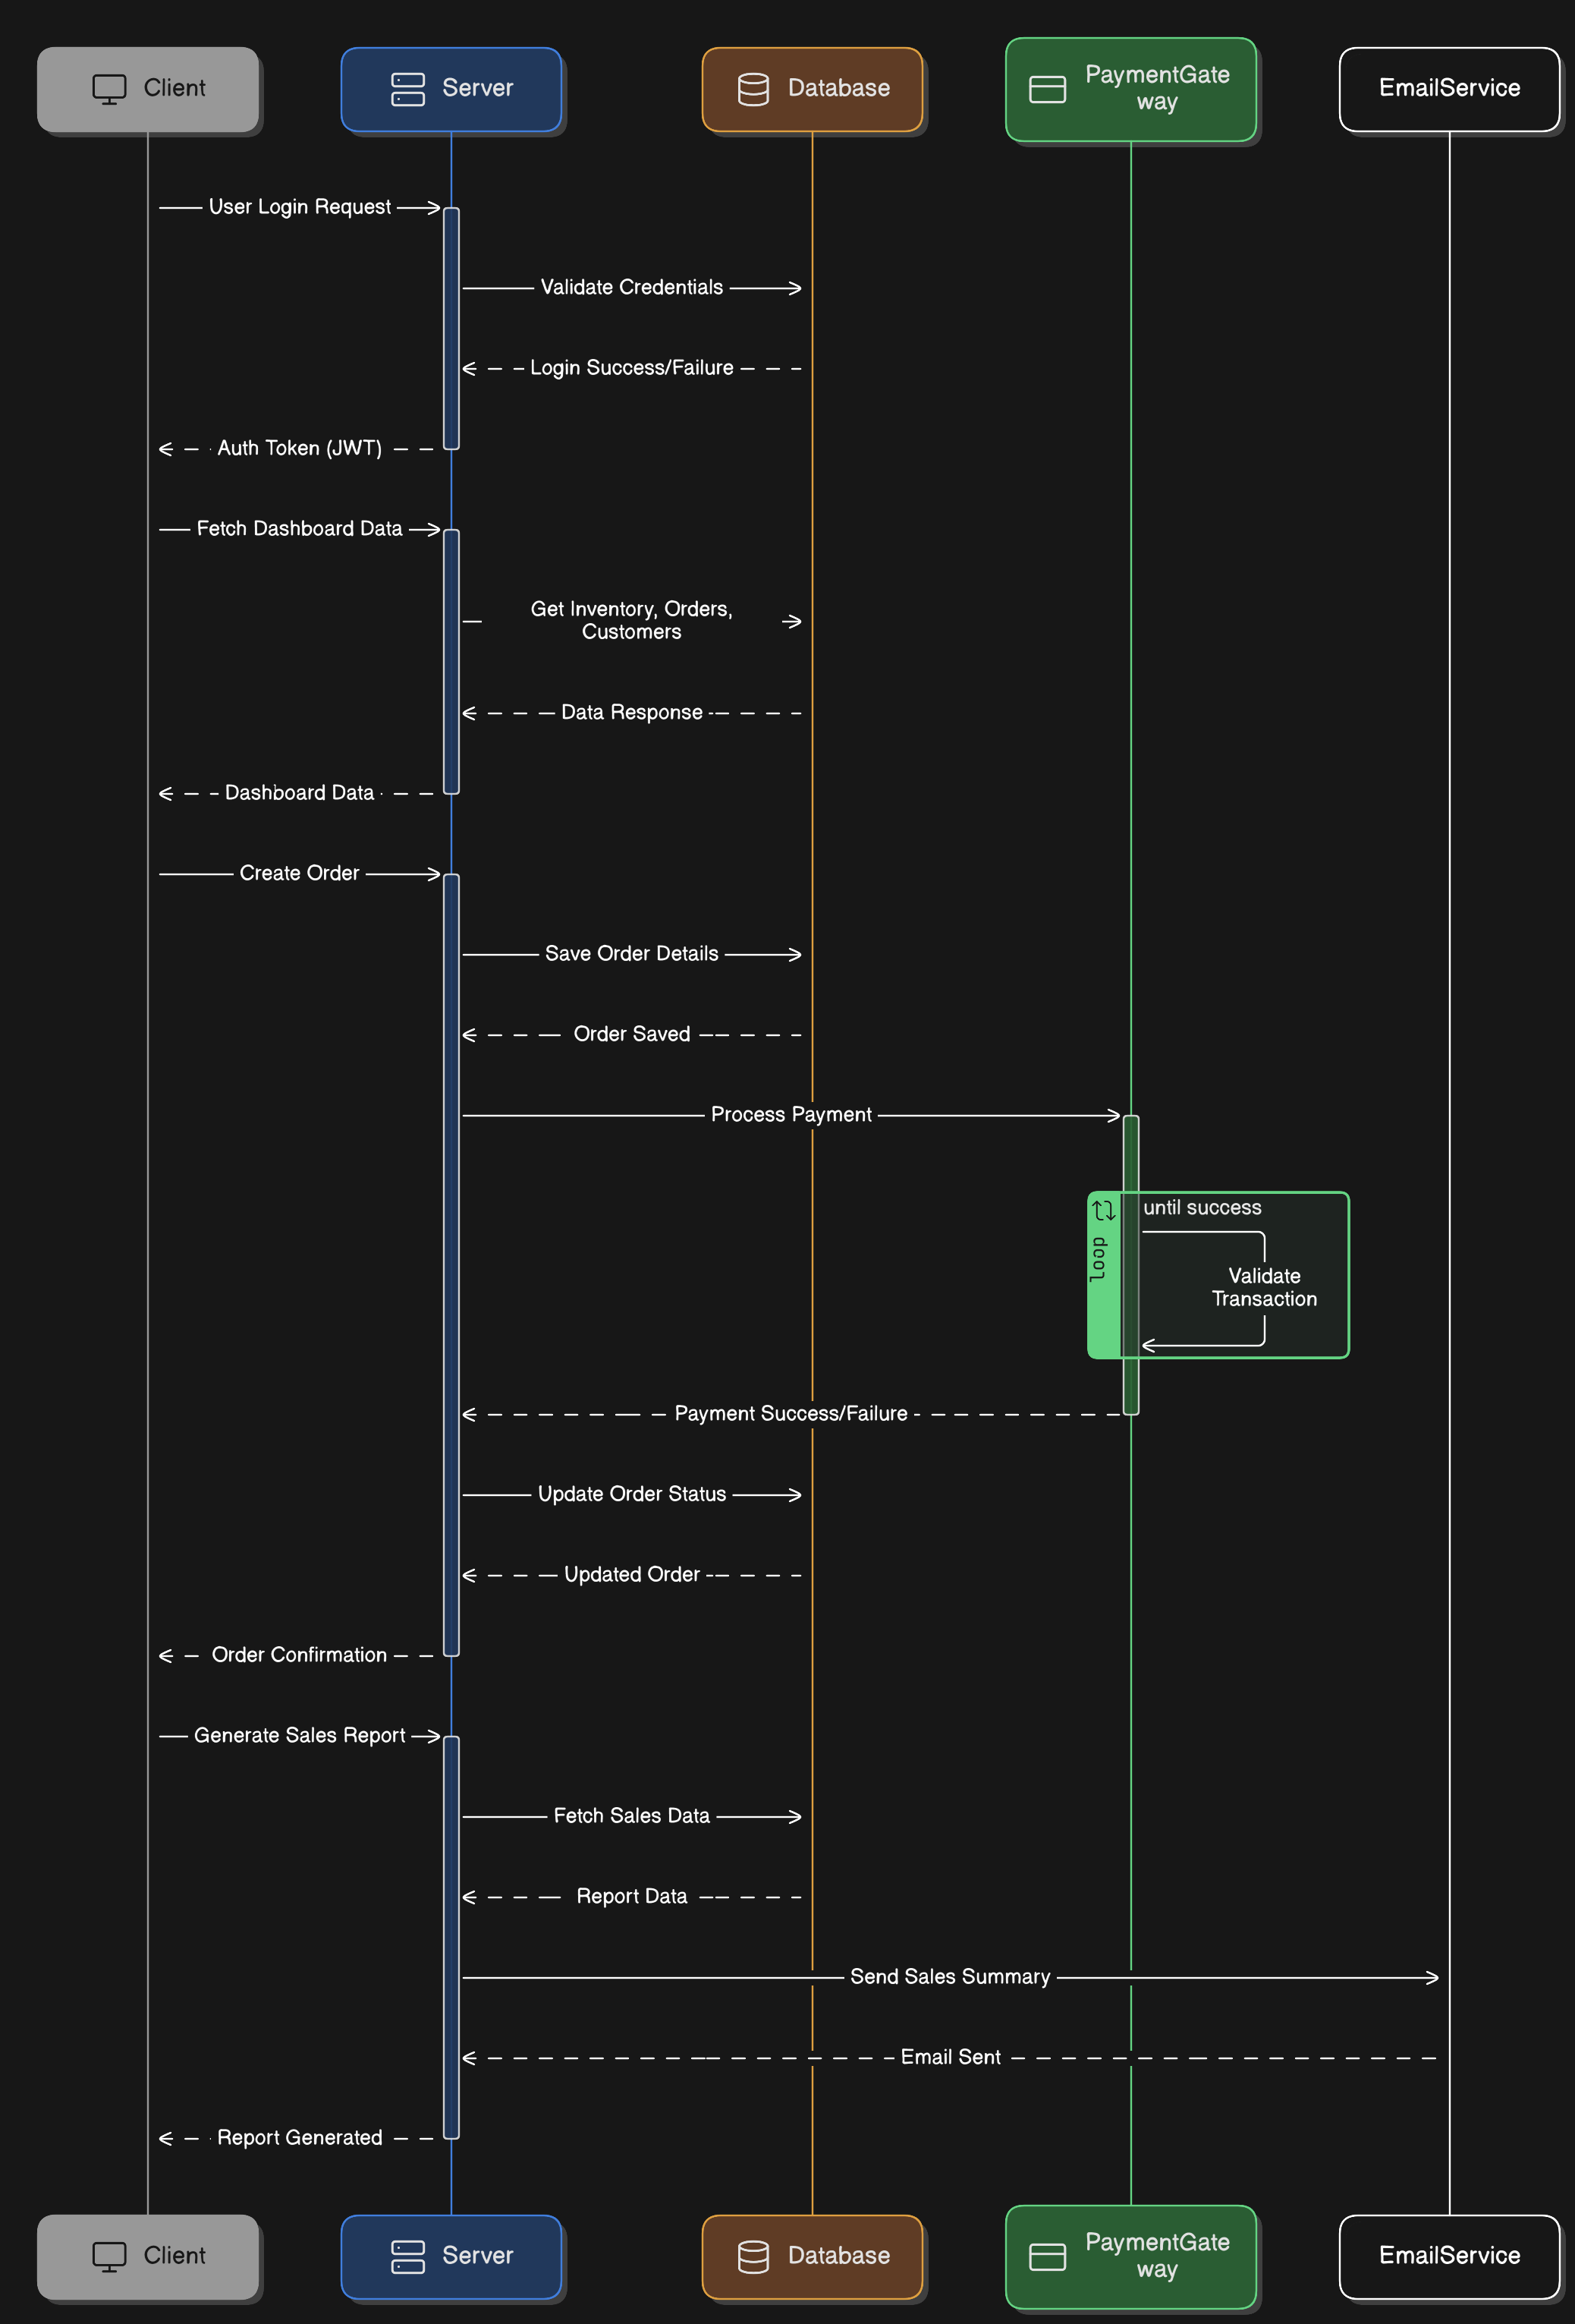Click the 'Save Order Details' message label

pyautogui.click(x=632, y=954)
